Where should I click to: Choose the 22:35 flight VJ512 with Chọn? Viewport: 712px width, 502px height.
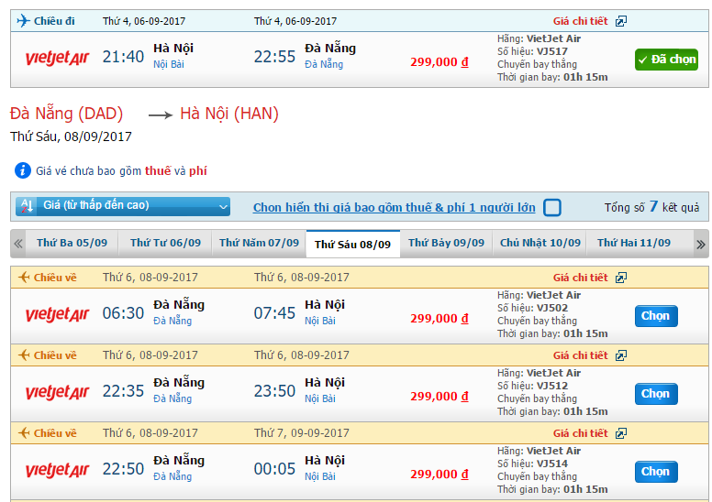pos(656,394)
